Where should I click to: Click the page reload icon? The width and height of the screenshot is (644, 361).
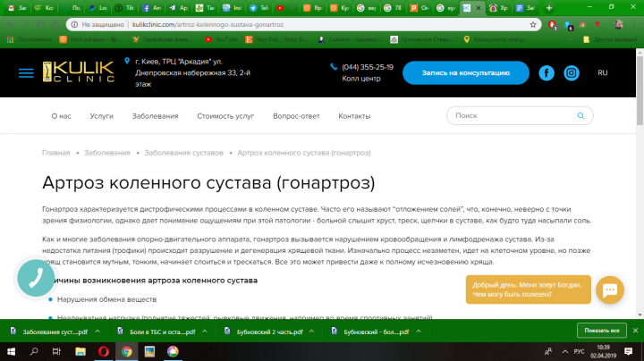coord(40,25)
